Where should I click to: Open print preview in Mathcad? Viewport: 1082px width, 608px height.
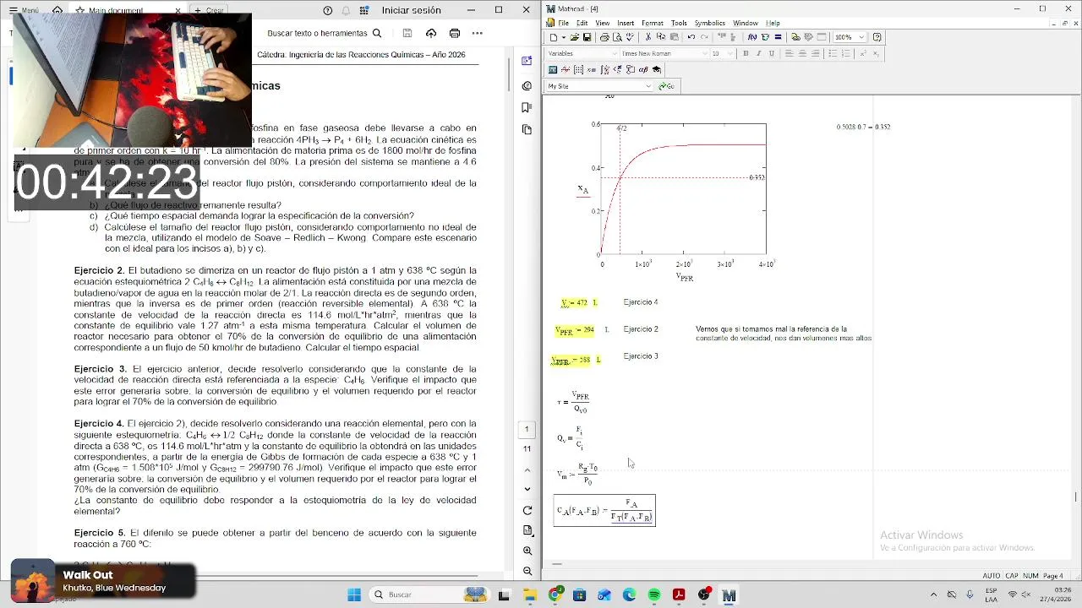pyautogui.click(x=617, y=37)
